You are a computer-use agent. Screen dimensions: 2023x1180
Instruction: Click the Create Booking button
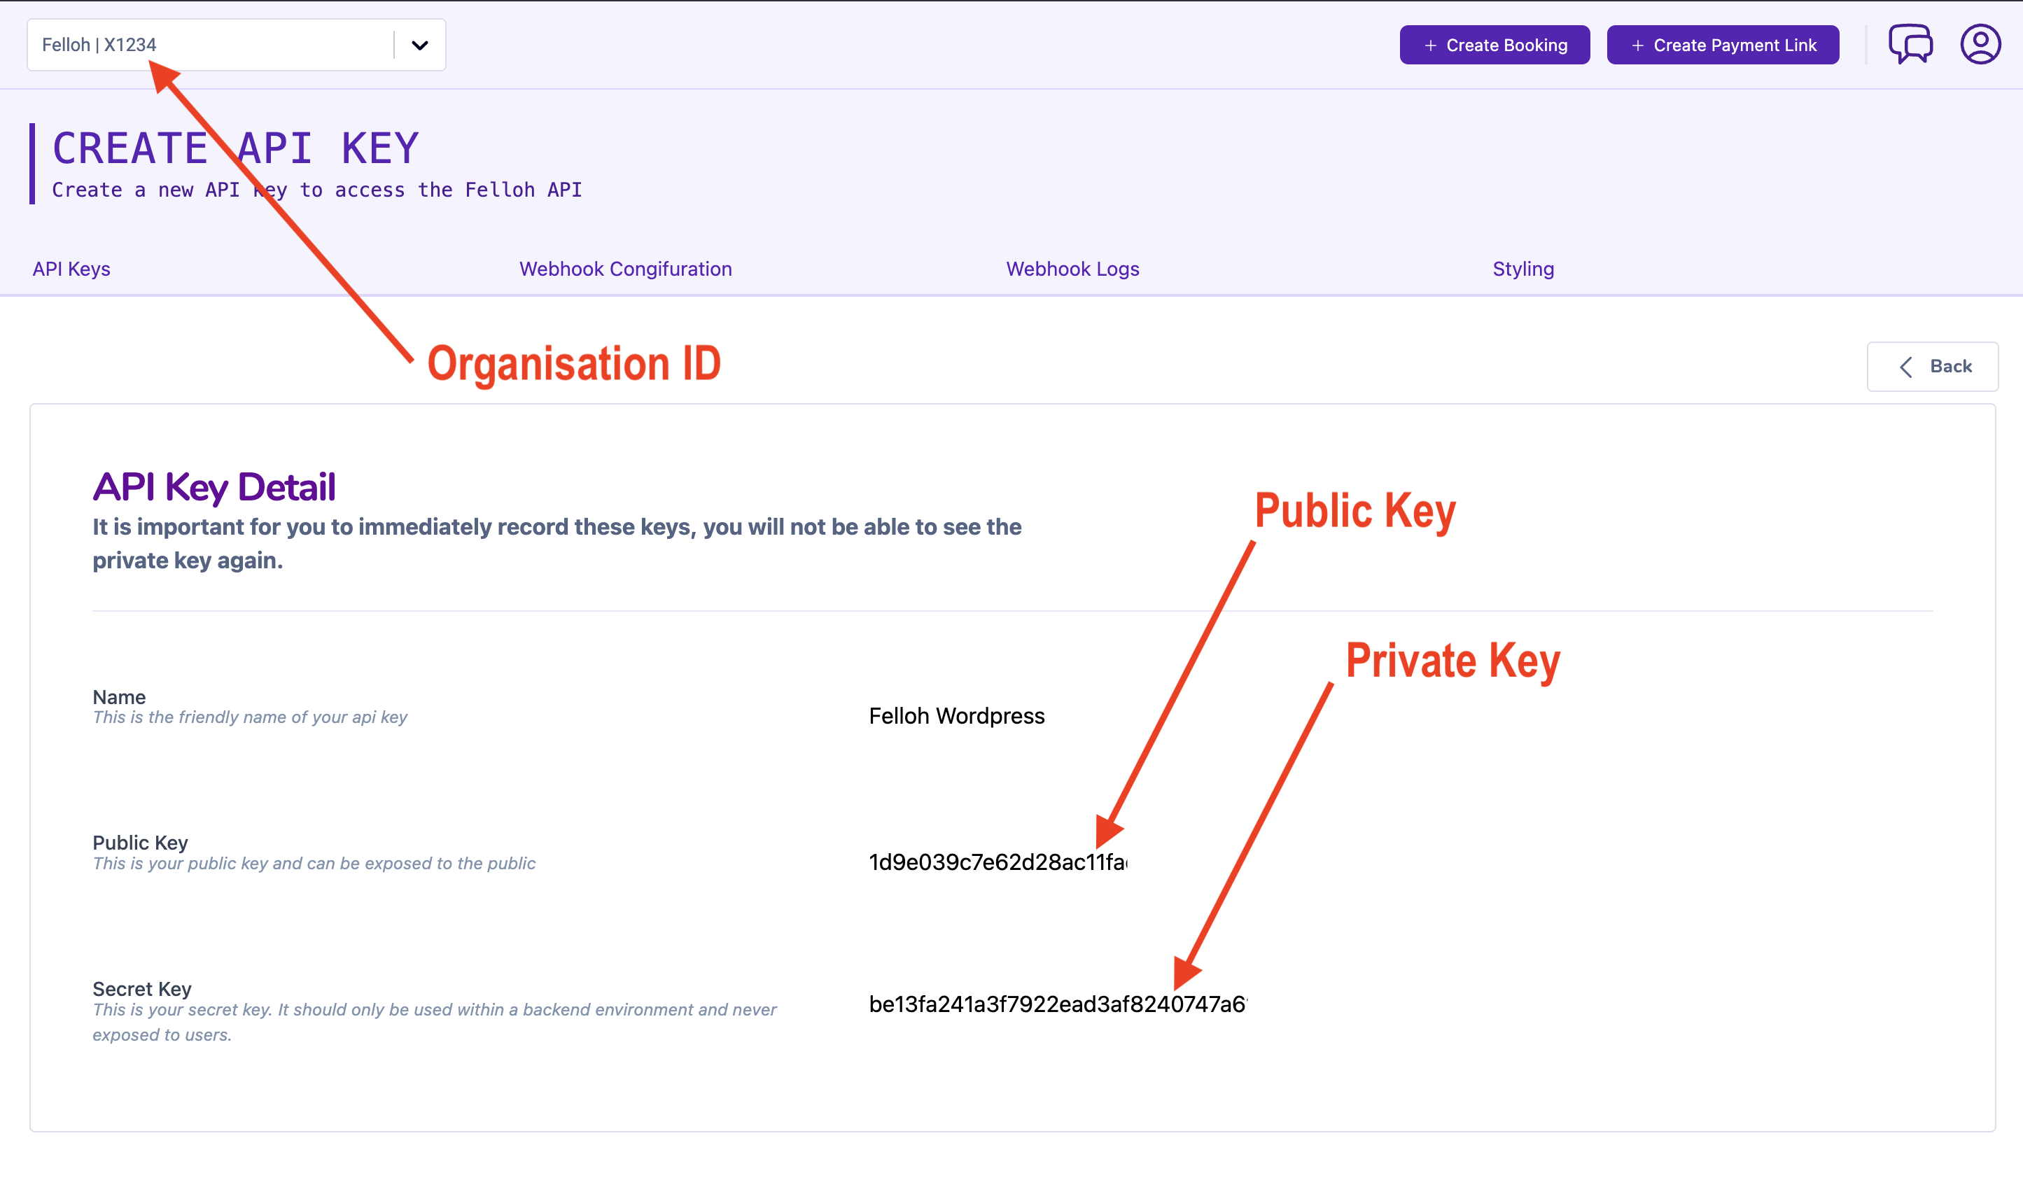pyautogui.click(x=1494, y=45)
